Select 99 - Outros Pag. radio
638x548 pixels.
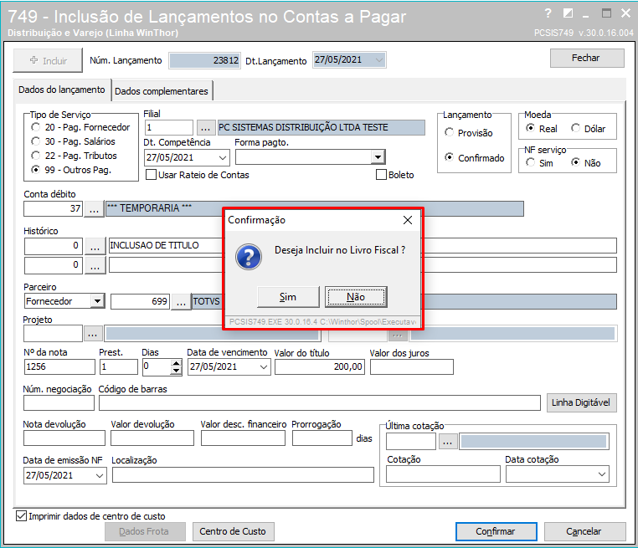pos(36,170)
